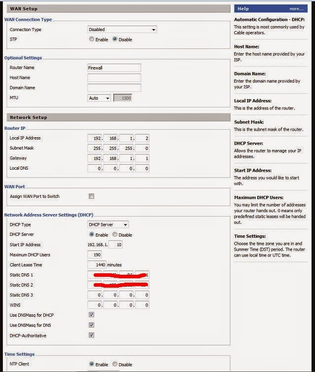
Task: Toggle Use DNSMasq for DHCP checkbox
Action: tap(91, 315)
